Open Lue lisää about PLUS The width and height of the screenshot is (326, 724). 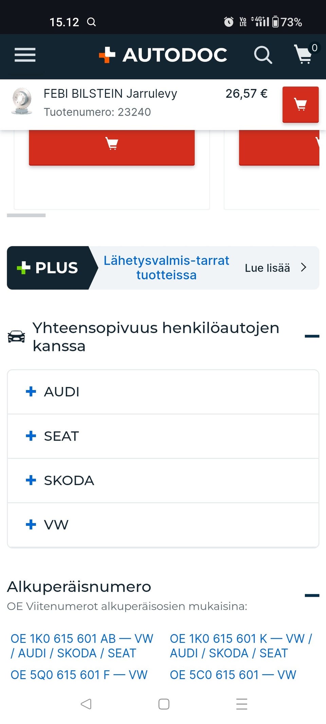[275, 268]
